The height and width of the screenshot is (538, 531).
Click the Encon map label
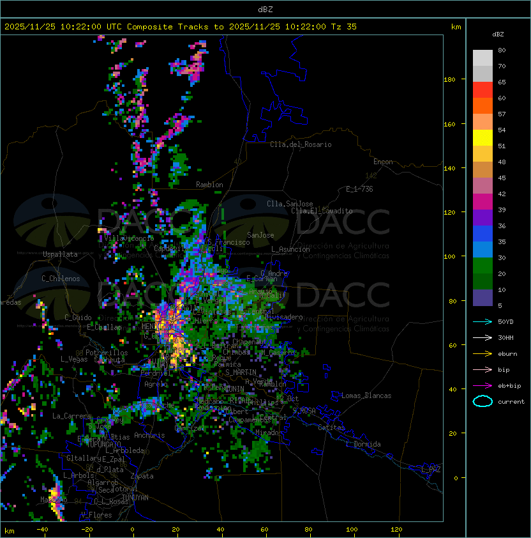[383, 162]
